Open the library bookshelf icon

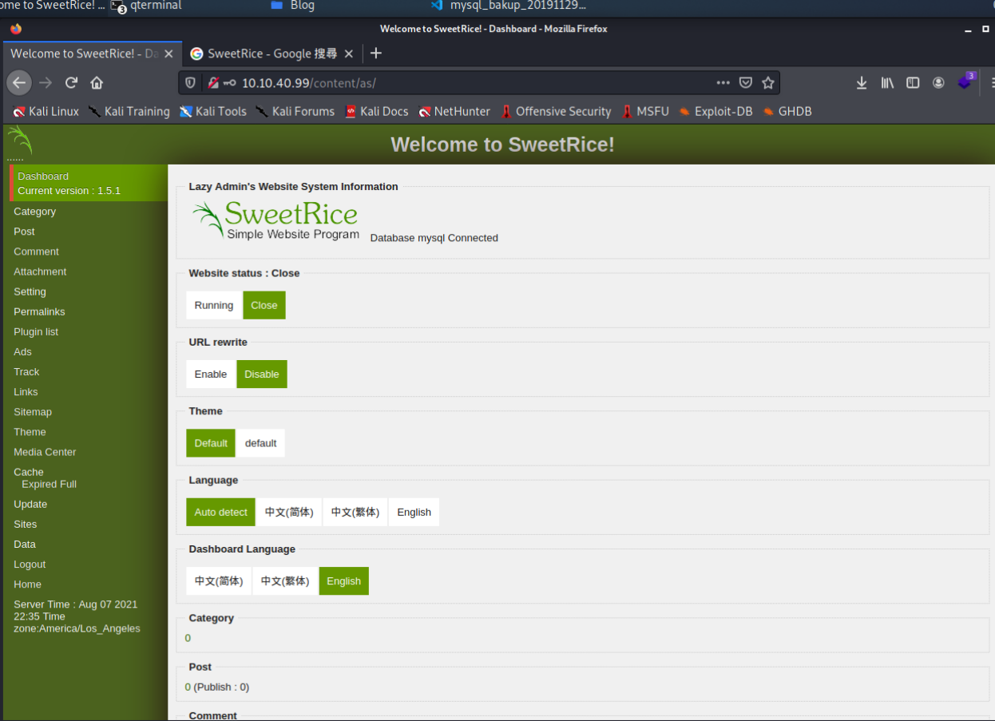coord(887,83)
